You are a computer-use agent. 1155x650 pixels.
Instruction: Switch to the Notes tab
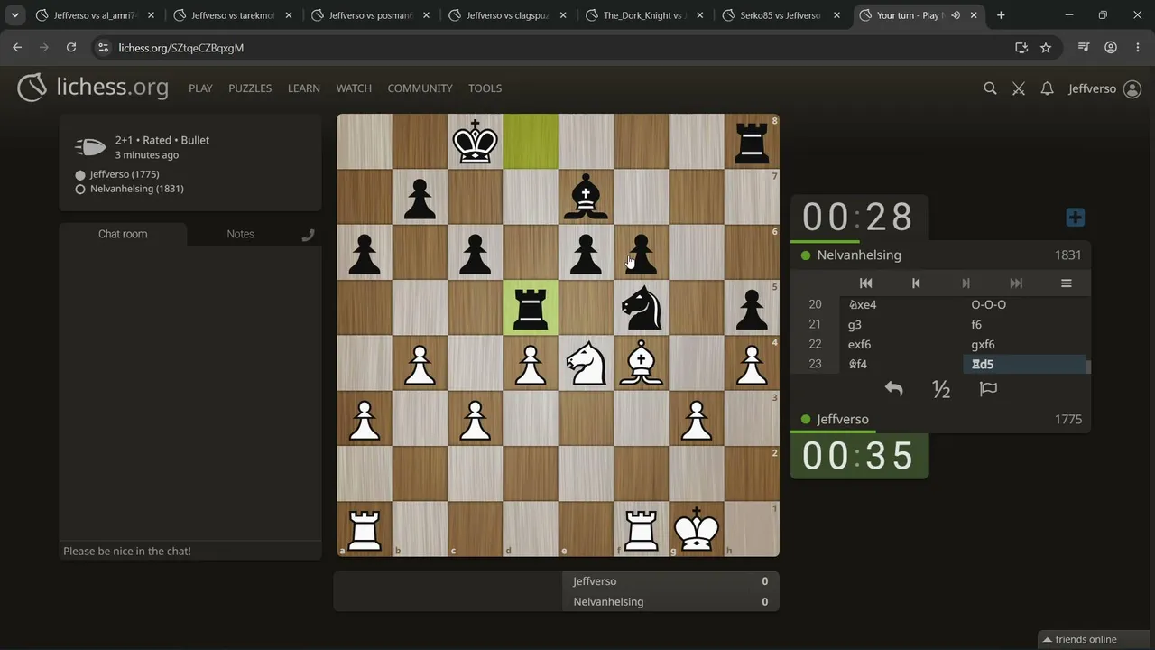(x=240, y=234)
